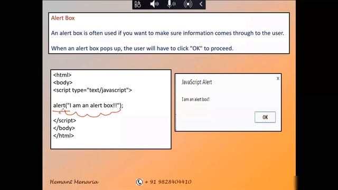The image size is (338, 190).
Task: Click the screen recorder logo icon
Action: (x=137, y=4)
